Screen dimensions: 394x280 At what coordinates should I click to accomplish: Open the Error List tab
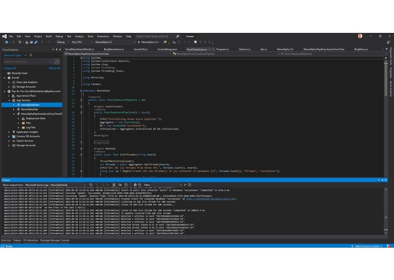[x=6, y=240]
